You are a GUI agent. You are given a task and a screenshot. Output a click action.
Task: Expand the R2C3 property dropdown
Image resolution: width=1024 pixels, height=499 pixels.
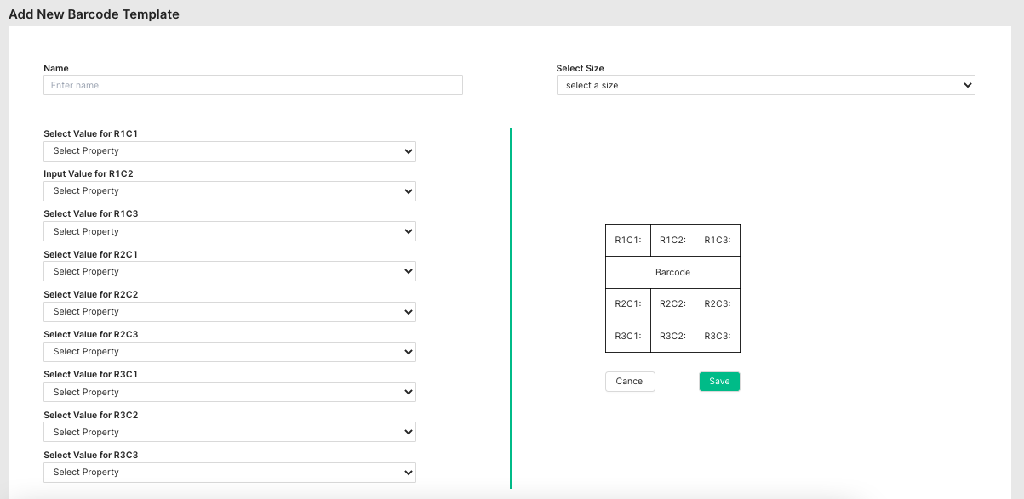230,352
